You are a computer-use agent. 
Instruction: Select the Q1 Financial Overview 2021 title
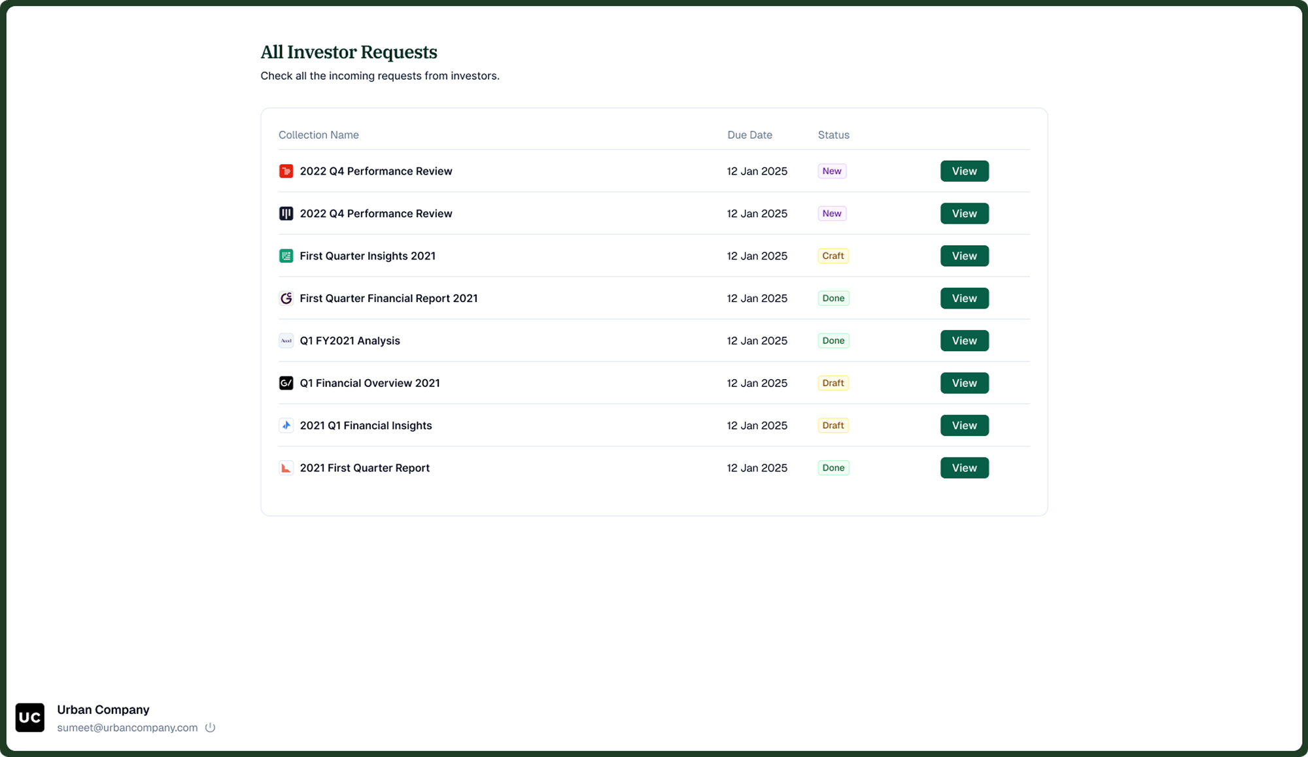(370, 383)
